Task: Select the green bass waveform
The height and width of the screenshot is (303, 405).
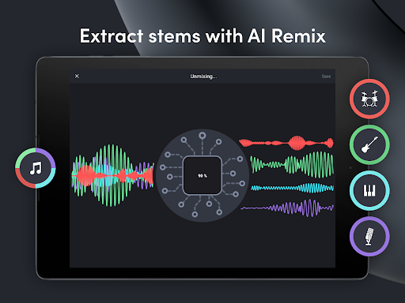Action: [292, 165]
